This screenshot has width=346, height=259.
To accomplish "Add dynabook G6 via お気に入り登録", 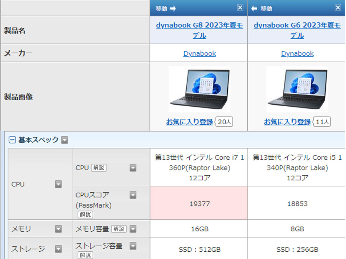I will [x=287, y=122].
